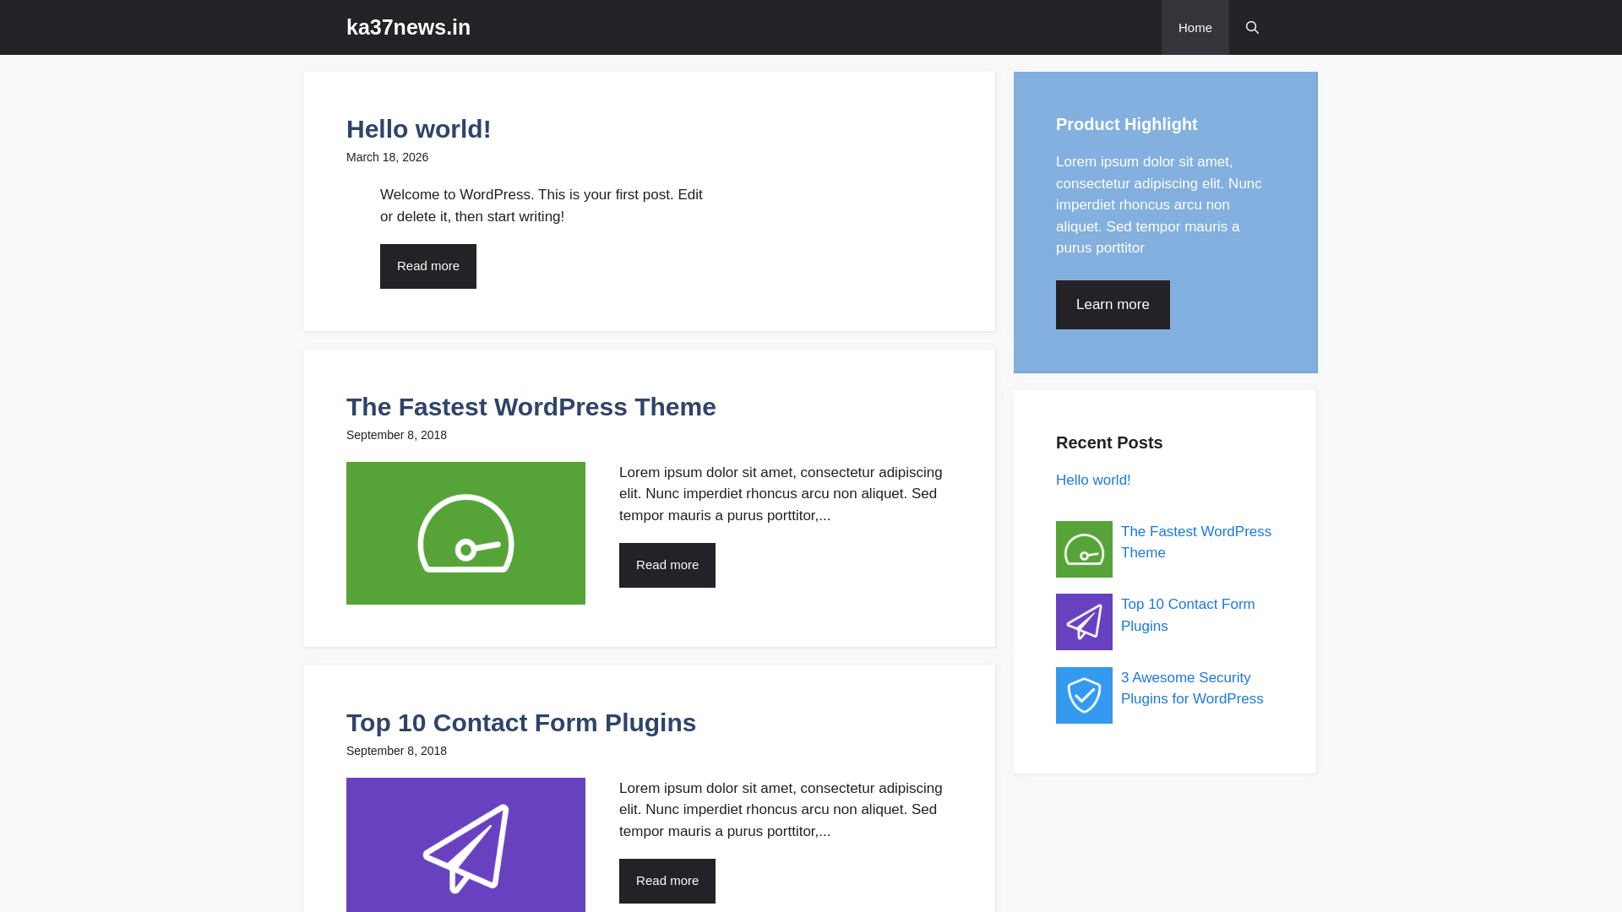Open small purple paper plane sidebar thumbnail
The height and width of the screenshot is (912, 1622).
click(x=1084, y=622)
